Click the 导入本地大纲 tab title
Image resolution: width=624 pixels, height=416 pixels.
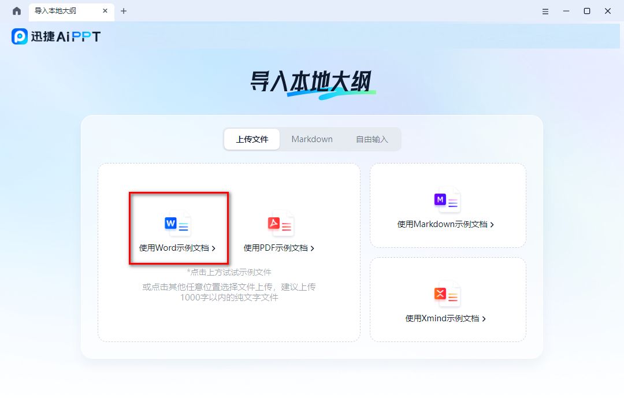[x=55, y=11]
